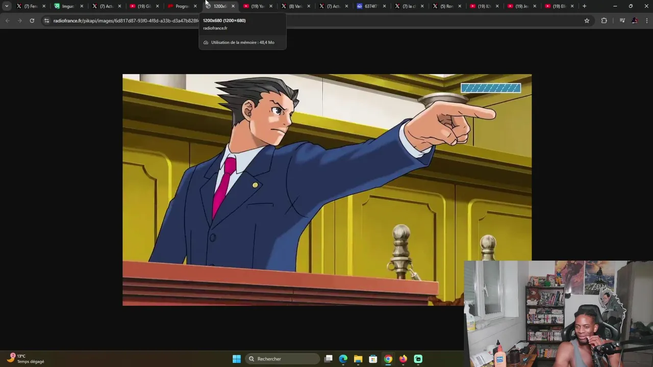Open the media control icon in toolbar
The height and width of the screenshot is (367, 653).
[x=622, y=20]
